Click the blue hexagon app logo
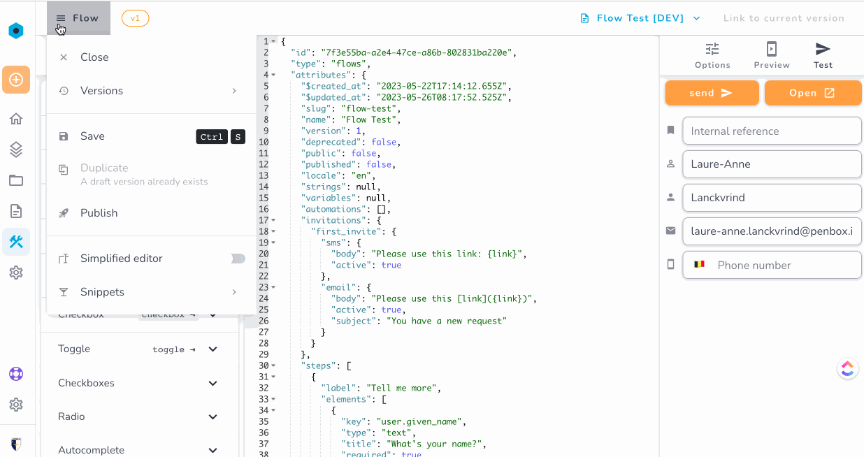Image resolution: width=864 pixels, height=457 pixels. 16,31
